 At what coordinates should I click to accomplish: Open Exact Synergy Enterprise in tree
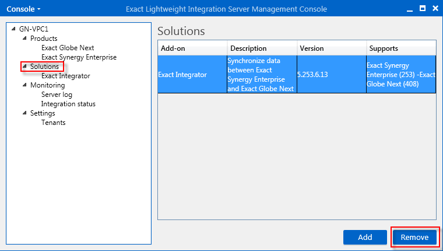pos(79,57)
